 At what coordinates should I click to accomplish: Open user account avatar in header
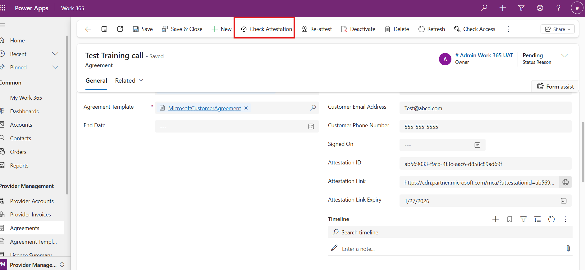pos(577,8)
